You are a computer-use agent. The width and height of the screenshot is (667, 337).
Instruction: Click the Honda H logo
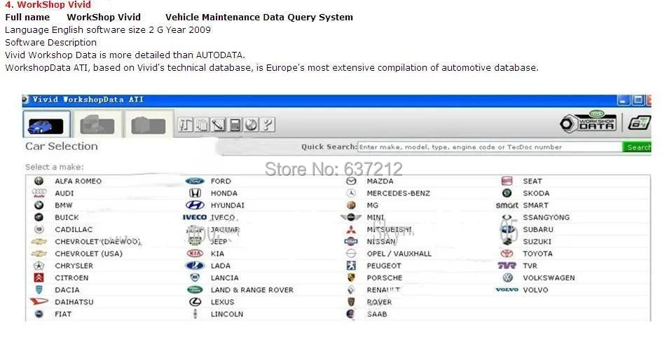[x=195, y=193]
